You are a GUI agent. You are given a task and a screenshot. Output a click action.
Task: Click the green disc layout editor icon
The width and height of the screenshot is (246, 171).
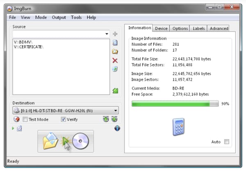point(115,91)
